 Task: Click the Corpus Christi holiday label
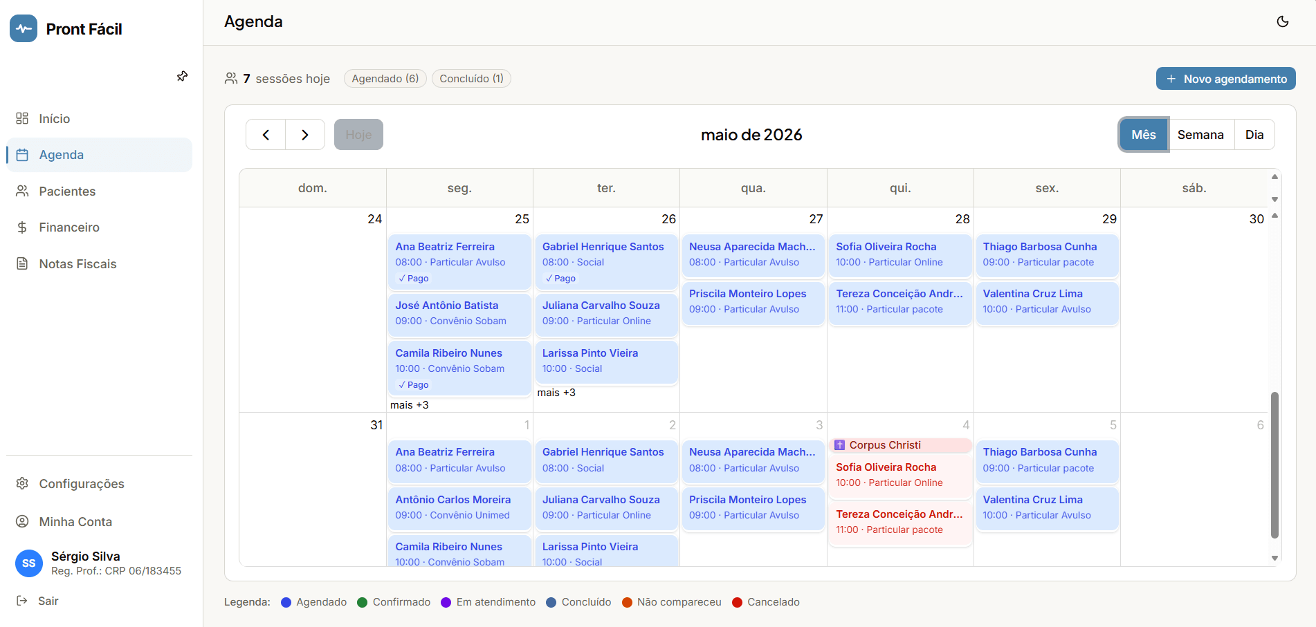click(x=900, y=445)
